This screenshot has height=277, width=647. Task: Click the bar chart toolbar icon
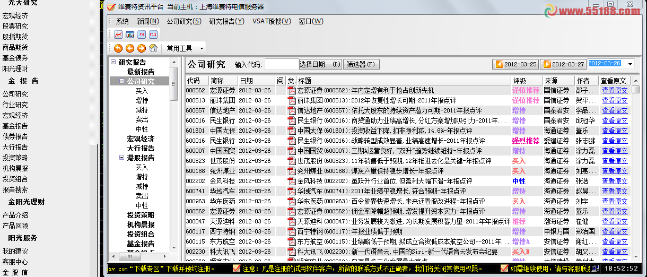pyautogui.click(x=130, y=34)
